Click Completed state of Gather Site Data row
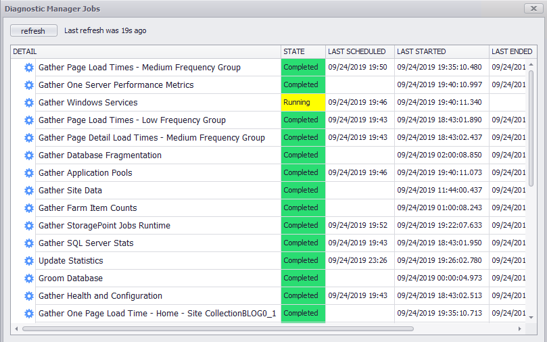Viewport: 547px width, 342px height. point(303,191)
